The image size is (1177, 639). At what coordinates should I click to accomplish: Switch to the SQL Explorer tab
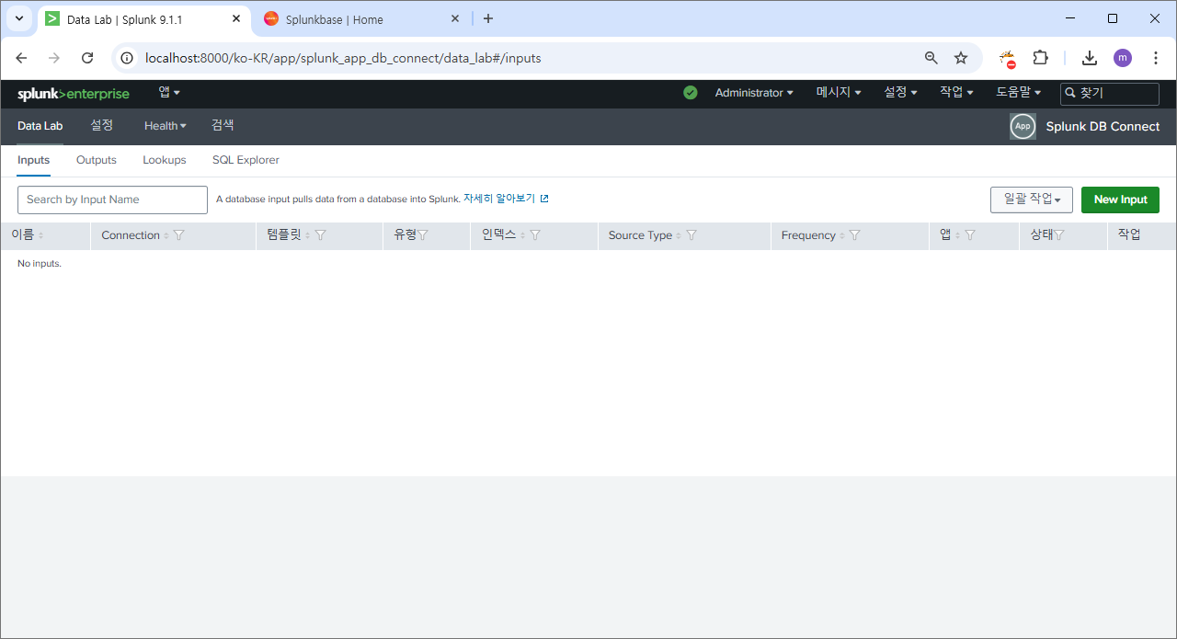coord(246,160)
